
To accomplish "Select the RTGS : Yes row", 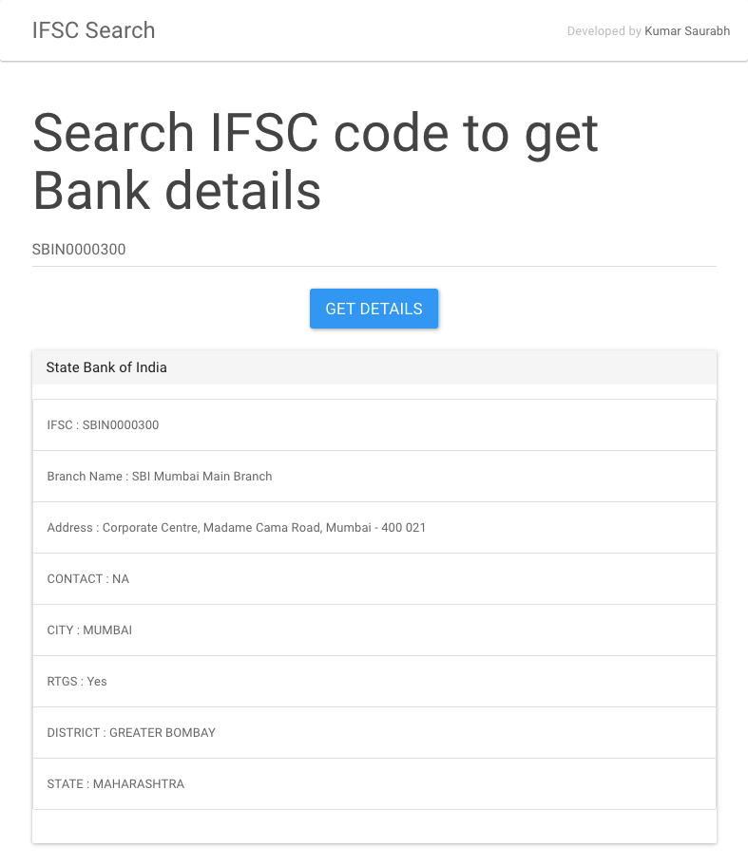I will tap(374, 682).
